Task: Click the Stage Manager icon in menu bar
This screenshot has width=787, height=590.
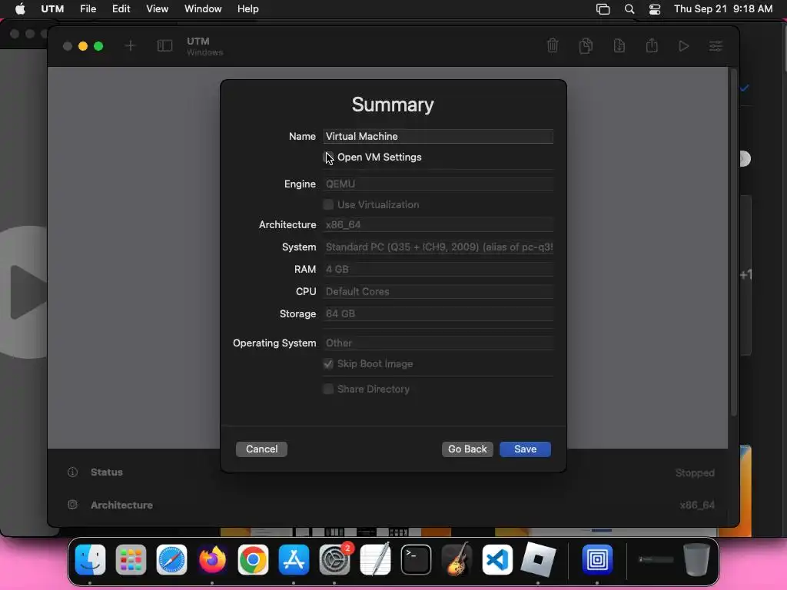Action: (x=603, y=9)
